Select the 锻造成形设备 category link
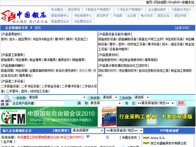The width and height of the screenshot is (196, 147). 107,39
